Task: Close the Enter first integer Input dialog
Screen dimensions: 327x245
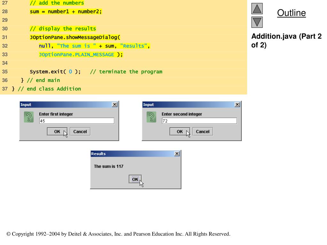Action: (x=115, y=105)
